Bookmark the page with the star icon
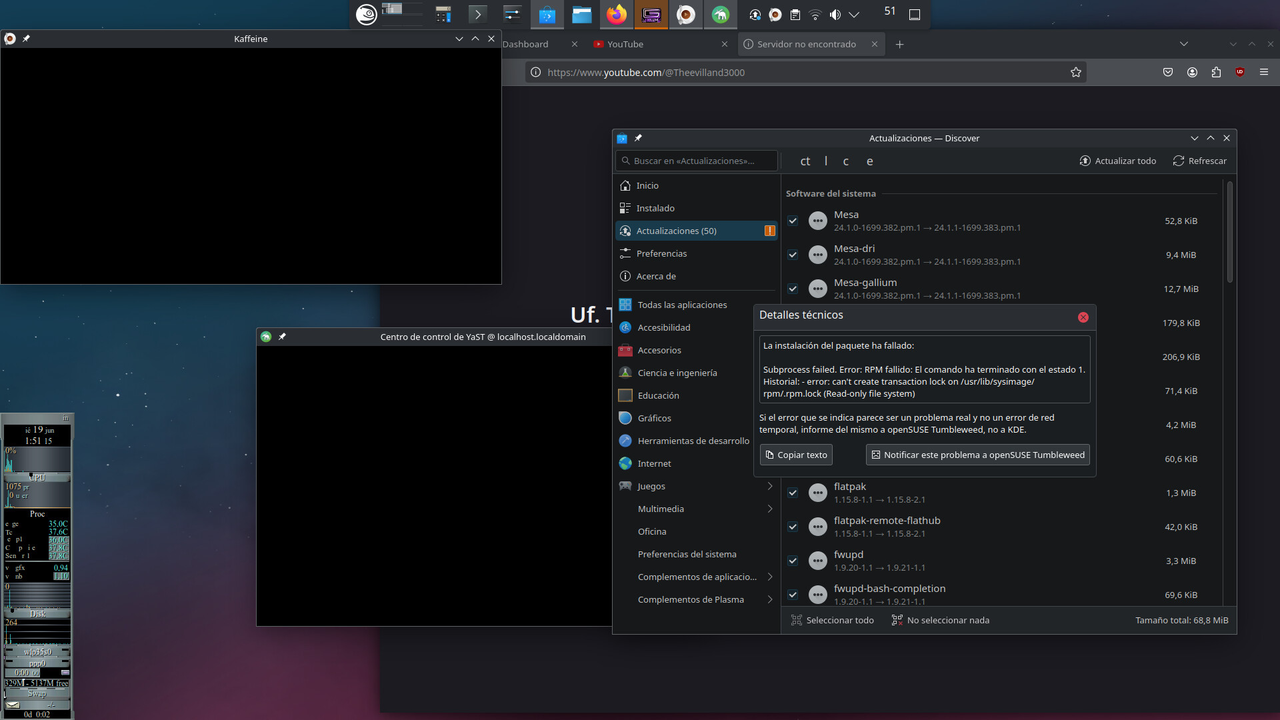This screenshot has height=720, width=1280. [1075, 72]
